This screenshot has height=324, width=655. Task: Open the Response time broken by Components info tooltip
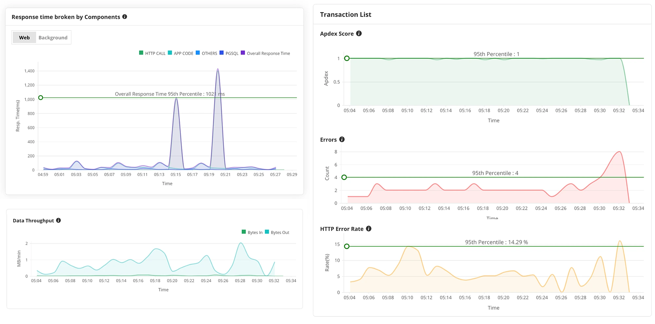(x=125, y=17)
